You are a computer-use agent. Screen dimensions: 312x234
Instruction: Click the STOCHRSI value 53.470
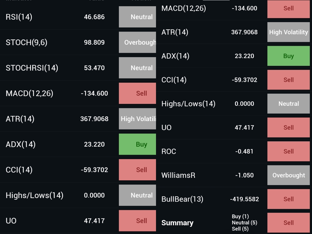(x=94, y=68)
